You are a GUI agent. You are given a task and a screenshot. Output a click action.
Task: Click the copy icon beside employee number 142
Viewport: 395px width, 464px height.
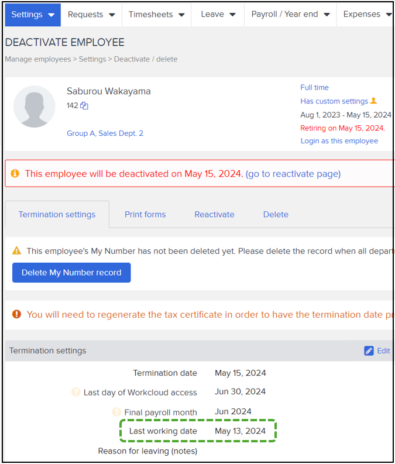(84, 106)
